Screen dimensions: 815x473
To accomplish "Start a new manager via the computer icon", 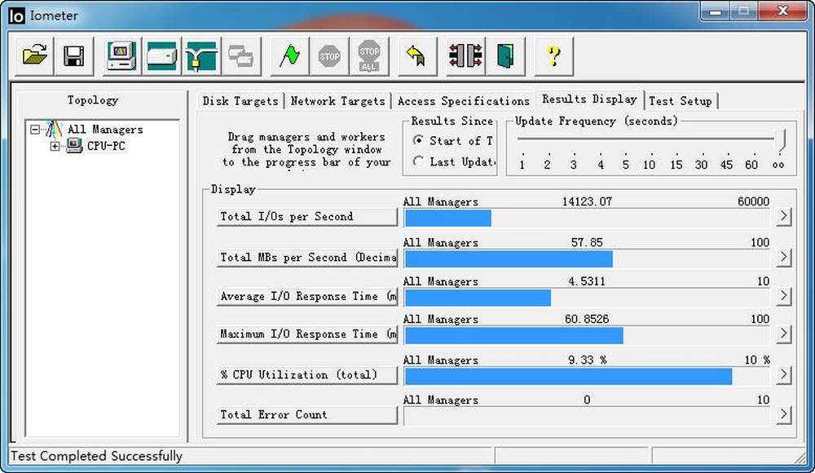I will coord(121,55).
